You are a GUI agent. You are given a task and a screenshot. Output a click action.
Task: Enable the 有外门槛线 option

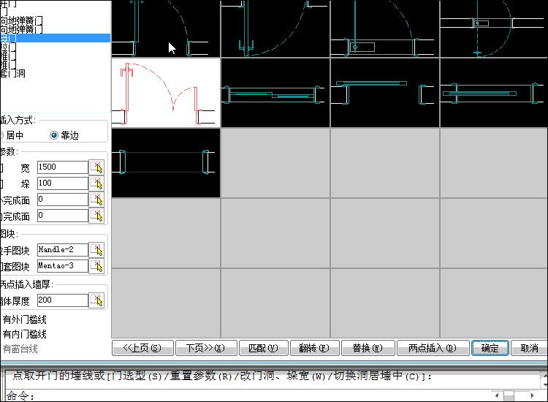click(x=24, y=319)
